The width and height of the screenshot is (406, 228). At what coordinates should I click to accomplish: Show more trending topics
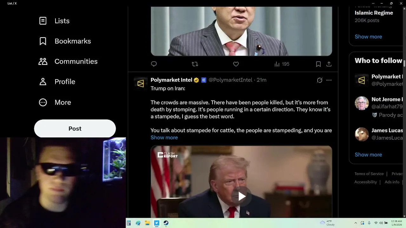[368, 37]
